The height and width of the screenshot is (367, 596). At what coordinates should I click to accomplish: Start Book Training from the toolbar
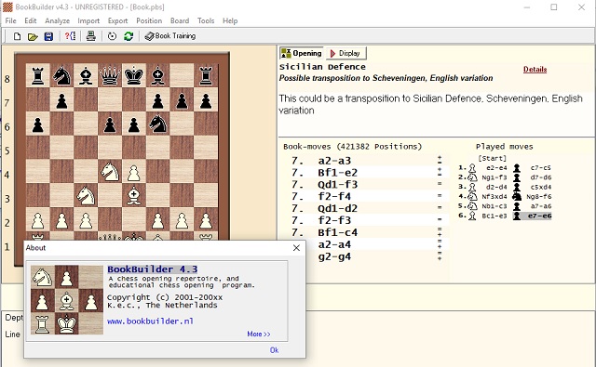pos(170,36)
